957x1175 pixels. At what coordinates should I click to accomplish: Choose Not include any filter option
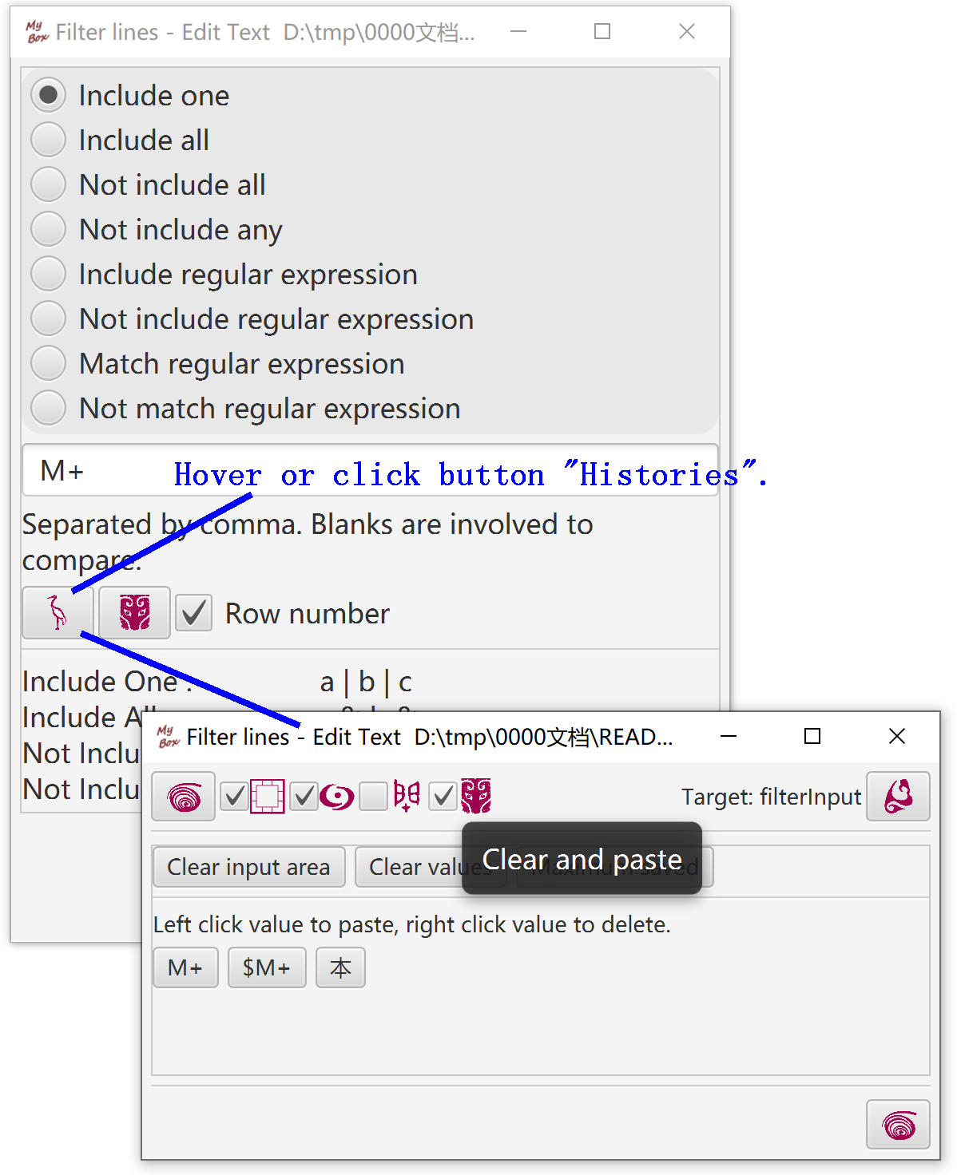(49, 230)
